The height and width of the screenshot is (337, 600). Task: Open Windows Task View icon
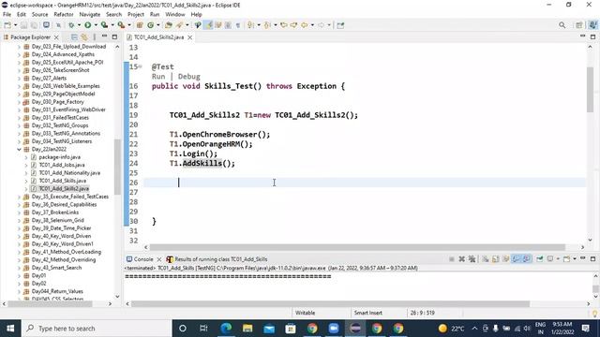click(203, 329)
